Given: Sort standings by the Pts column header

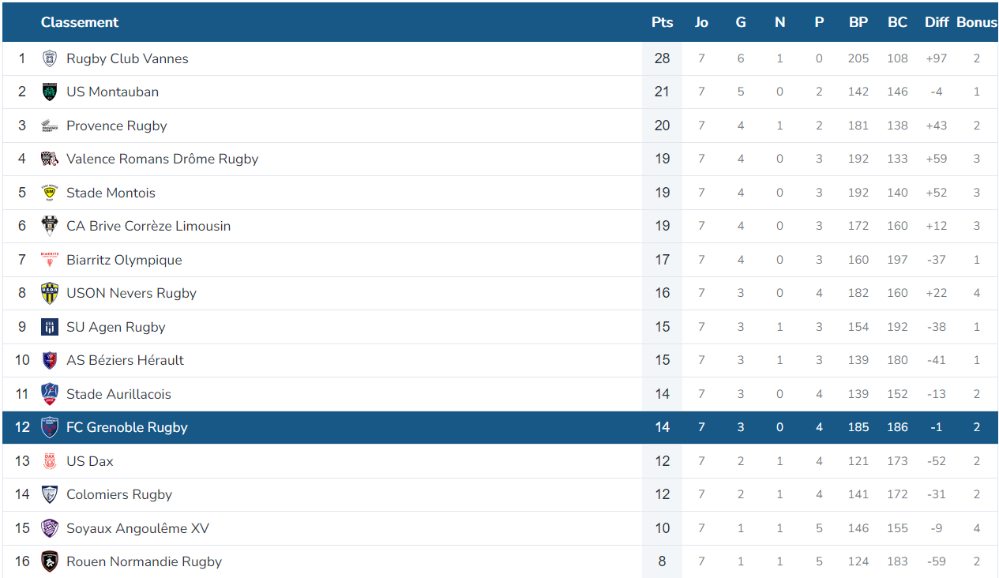Looking at the screenshot, I should point(663,22).
